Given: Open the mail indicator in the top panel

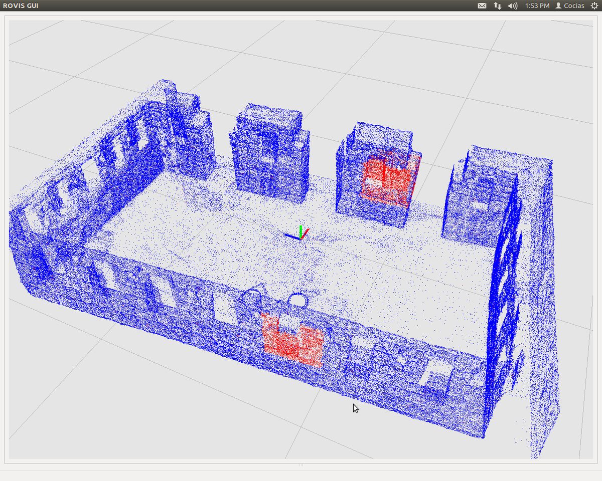Looking at the screenshot, I should (x=482, y=6).
